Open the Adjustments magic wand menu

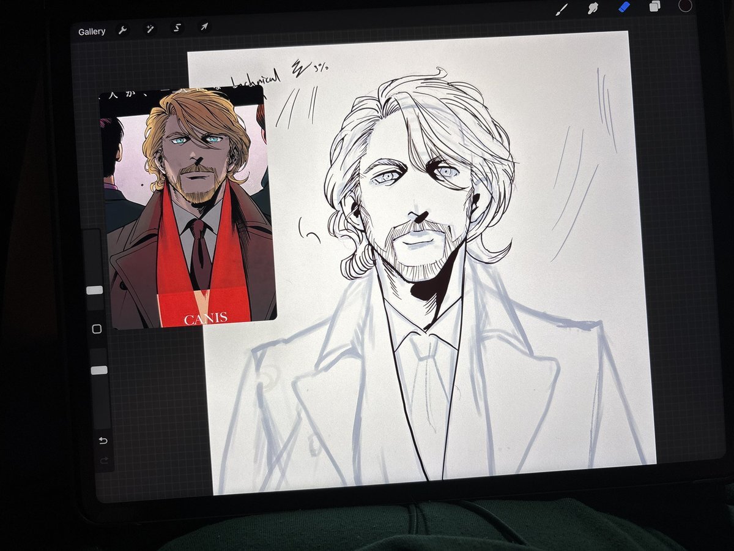pos(150,28)
